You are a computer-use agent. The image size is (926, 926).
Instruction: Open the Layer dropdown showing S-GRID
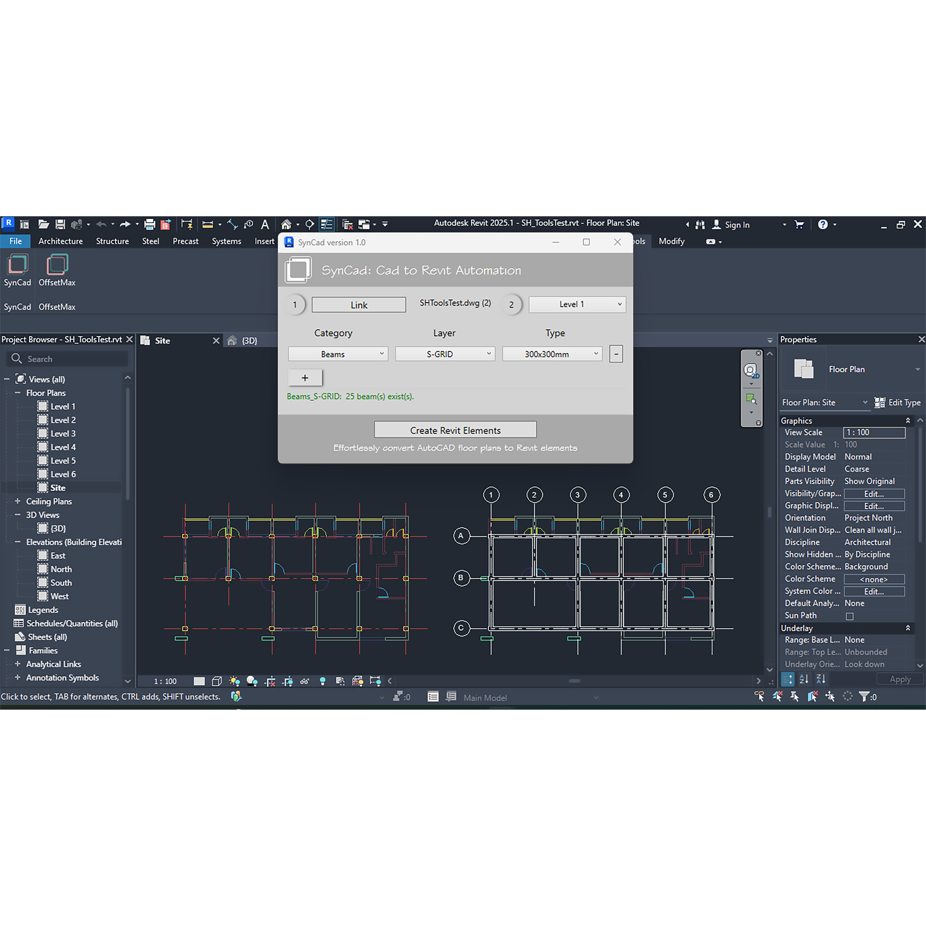[445, 354]
